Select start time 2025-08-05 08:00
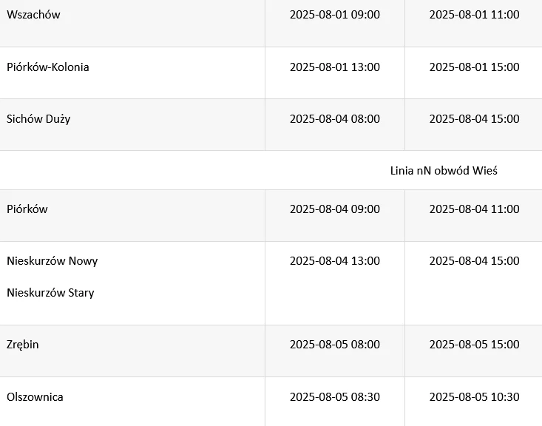Image resolution: width=542 pixels, height=426 pixels. 335,345
